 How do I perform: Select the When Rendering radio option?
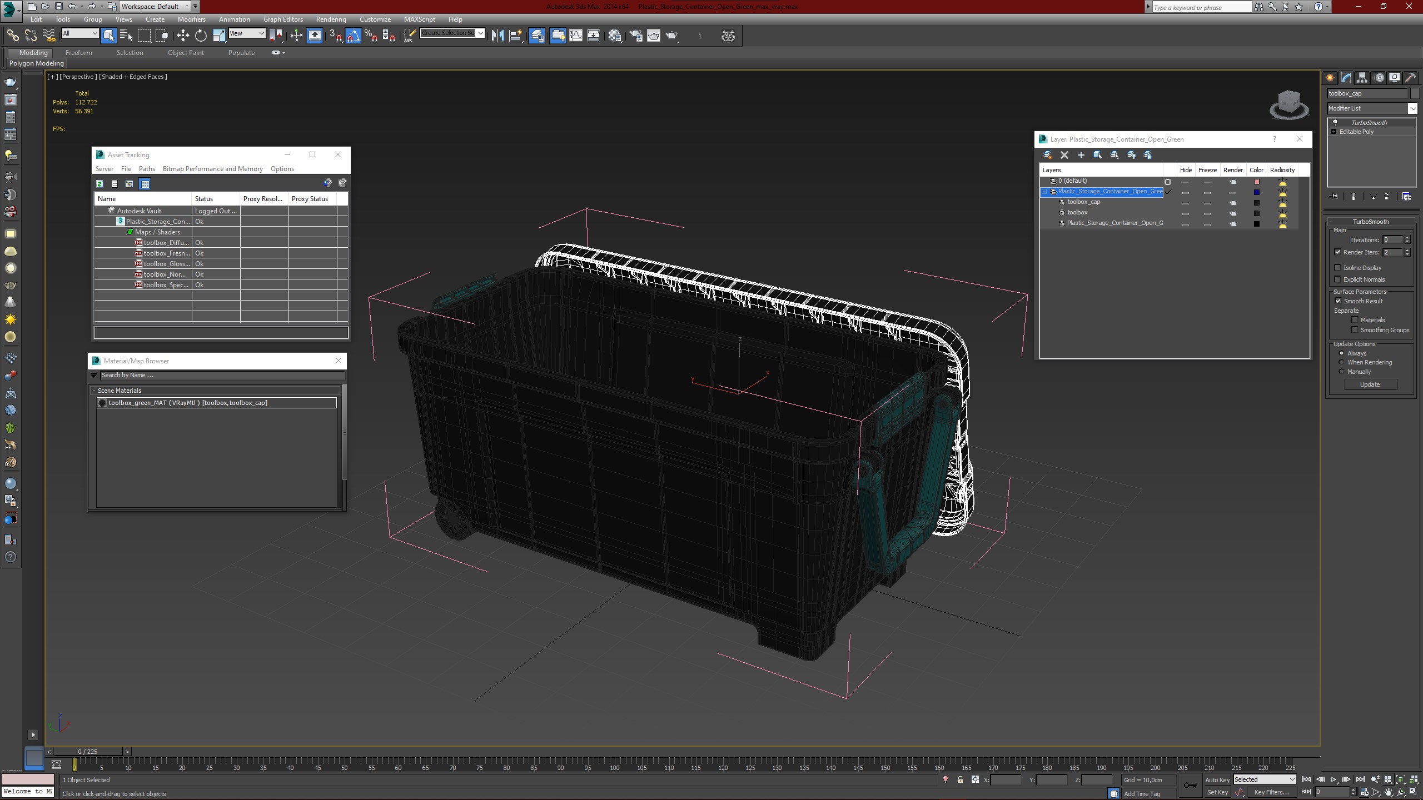point(1341,362)
